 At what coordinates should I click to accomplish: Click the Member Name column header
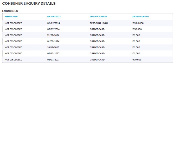(x=11, y=17)
